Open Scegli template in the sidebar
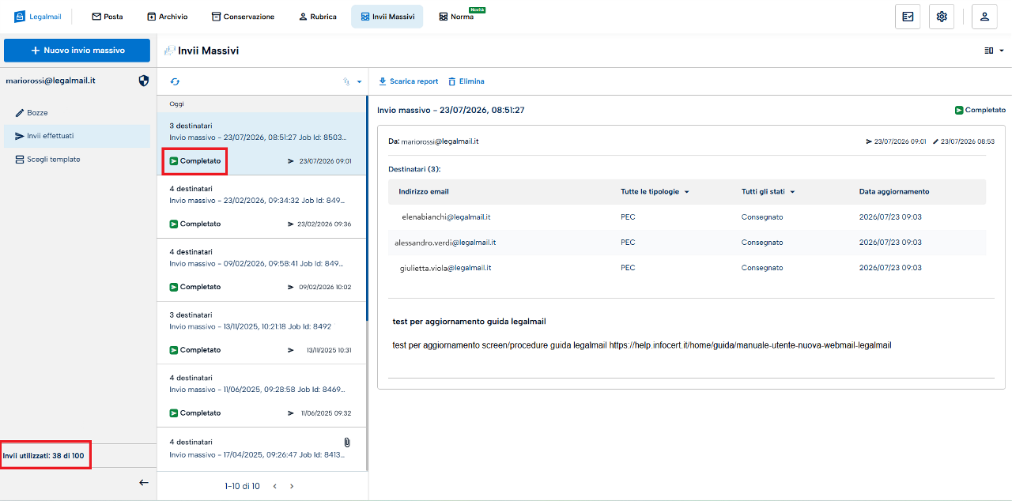 pos(75,160)
